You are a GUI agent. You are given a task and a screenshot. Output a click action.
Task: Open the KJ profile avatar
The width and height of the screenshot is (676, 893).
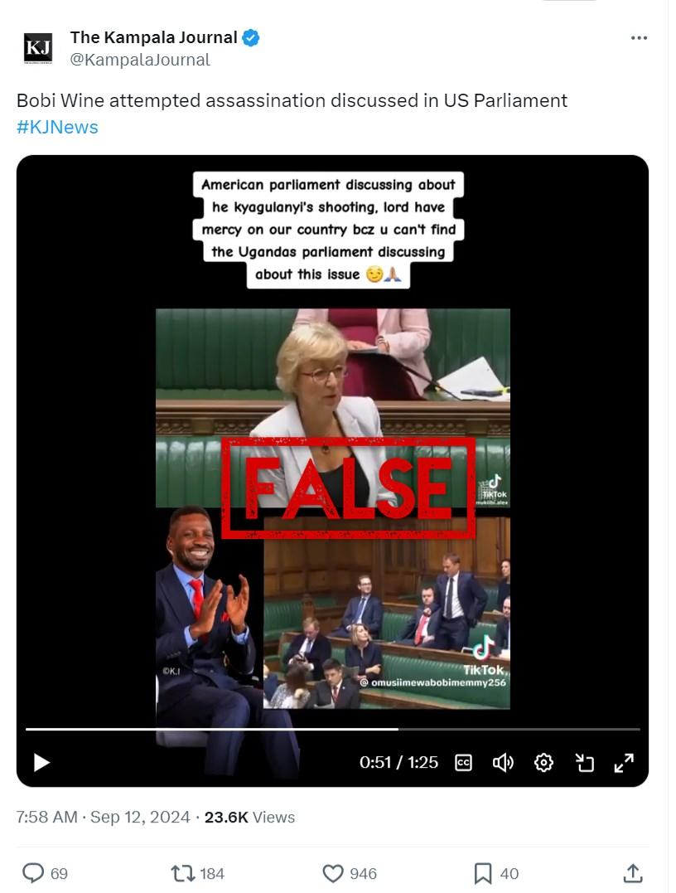tap(38, 48)
